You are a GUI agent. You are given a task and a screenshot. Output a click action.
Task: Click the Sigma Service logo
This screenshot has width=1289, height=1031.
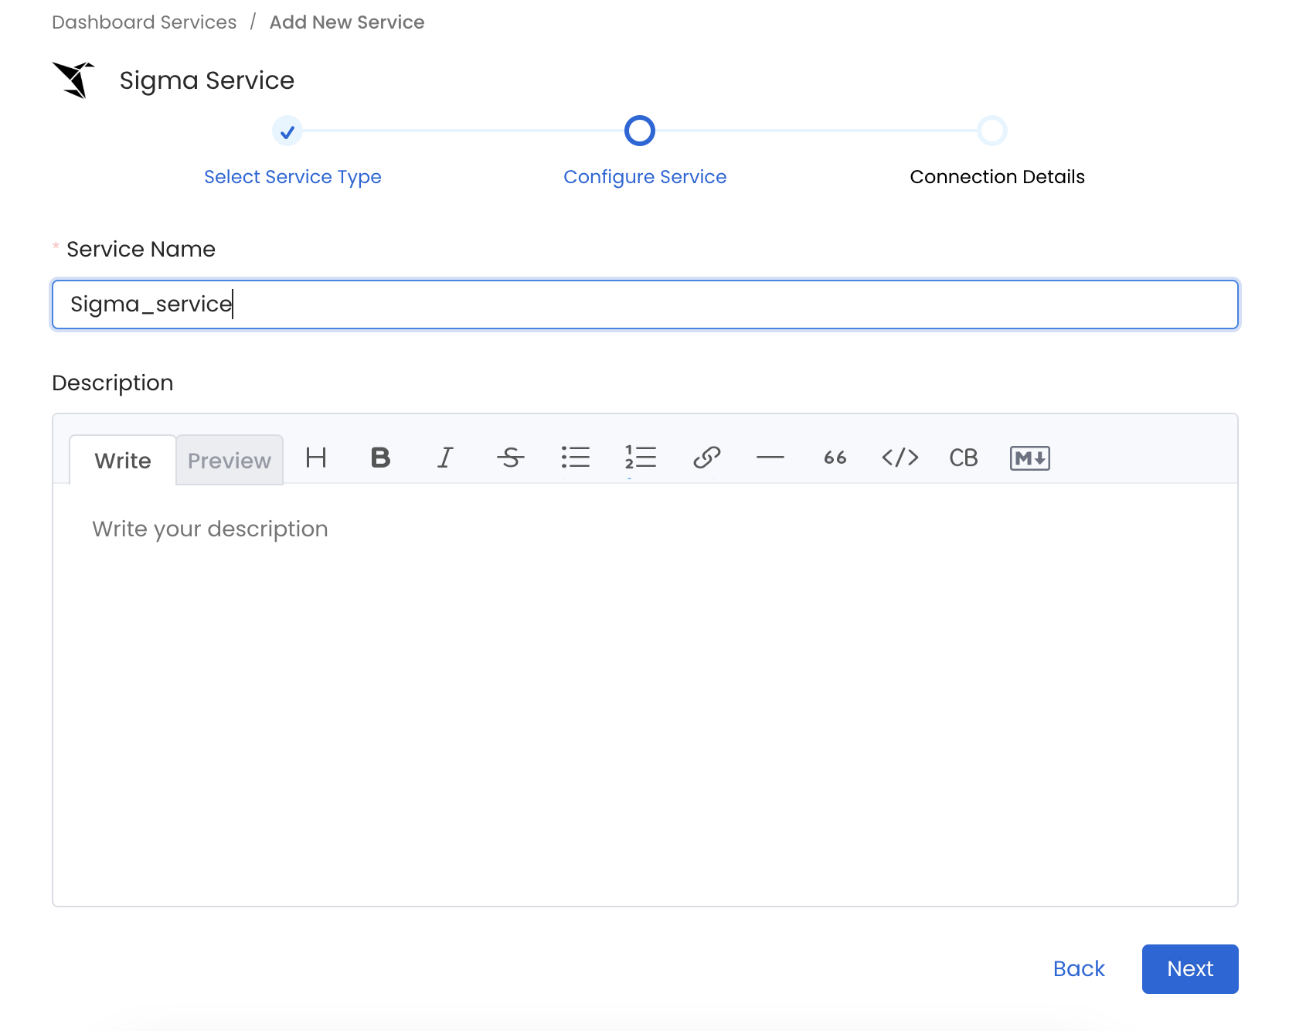tap(74, 80)
